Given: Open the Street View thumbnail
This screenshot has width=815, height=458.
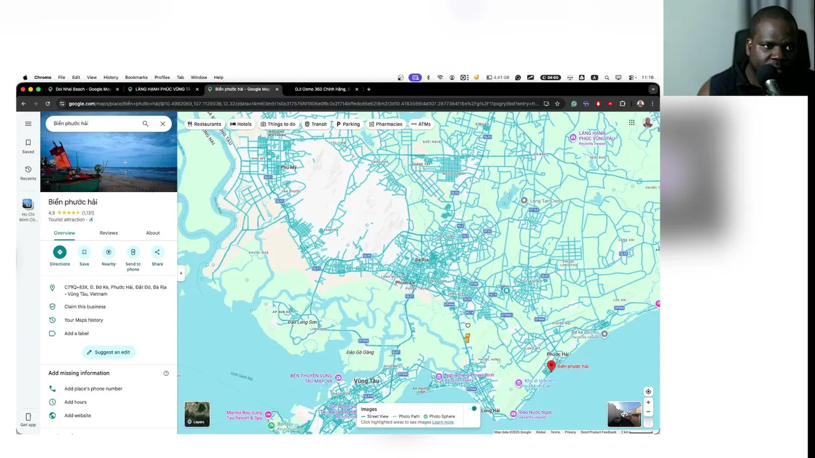Looking at the screenshot, I should coord(624,415).
